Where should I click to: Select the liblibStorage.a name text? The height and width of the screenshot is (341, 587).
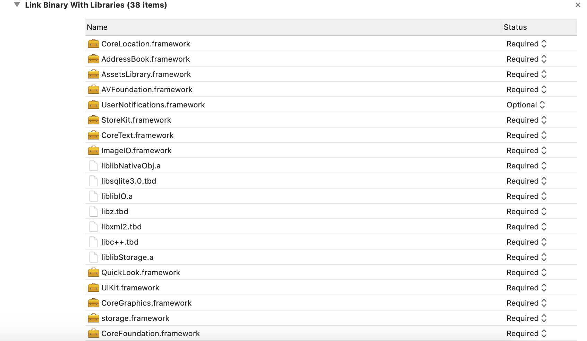tap(127, 257)
